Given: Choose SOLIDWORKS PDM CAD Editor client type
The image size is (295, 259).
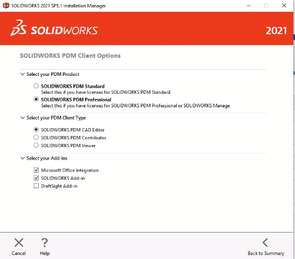Looking at the screenshot, I should pyautogui.click(x=36, y=130).
